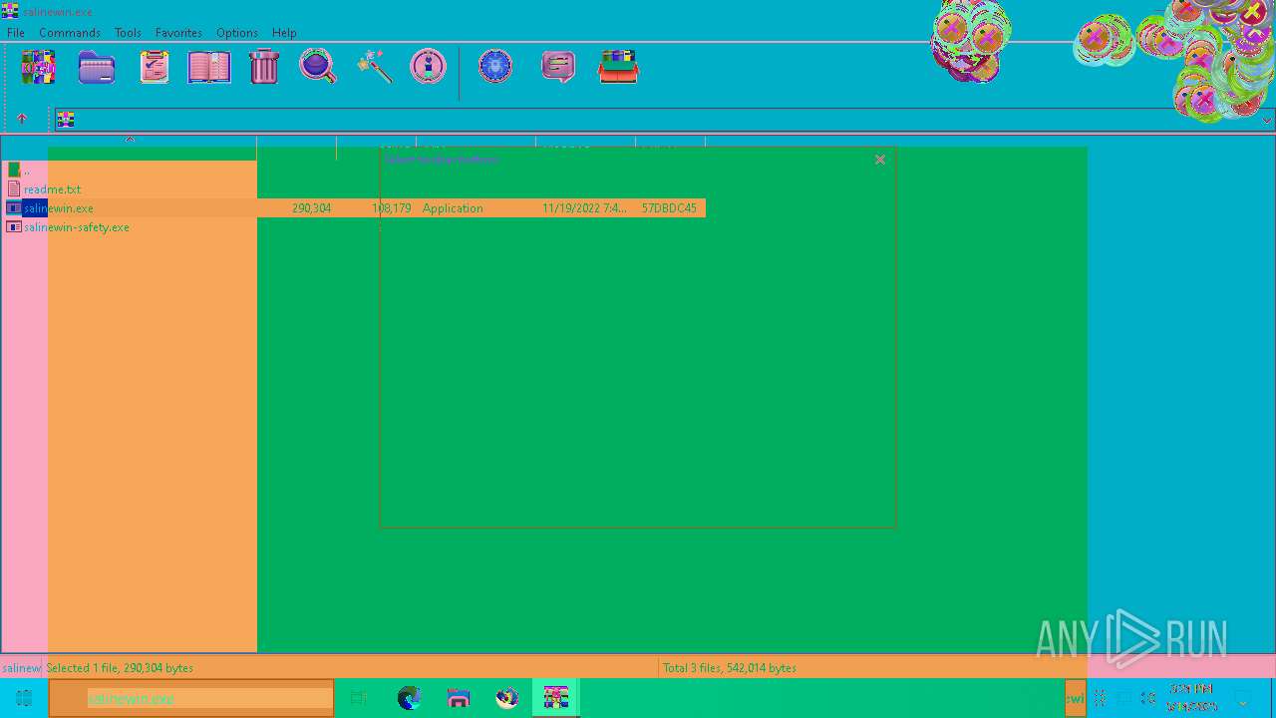Click the modified date 11/19/2022 cell

[584, 208]
